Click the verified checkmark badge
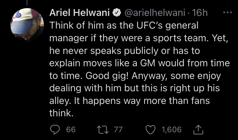The image size is (238, 140). (x=116, y=13)
